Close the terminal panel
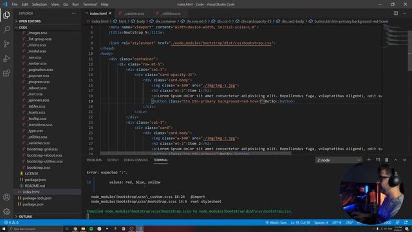The width and height of the screenshot is (412, 232). click(405, 160)
